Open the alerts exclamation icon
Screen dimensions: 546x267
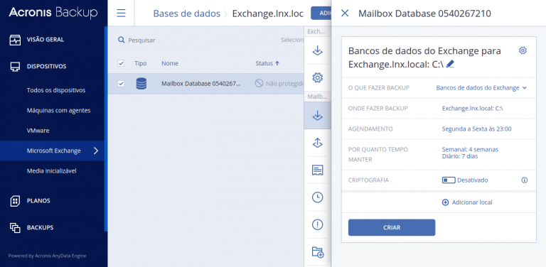point(317,224)
